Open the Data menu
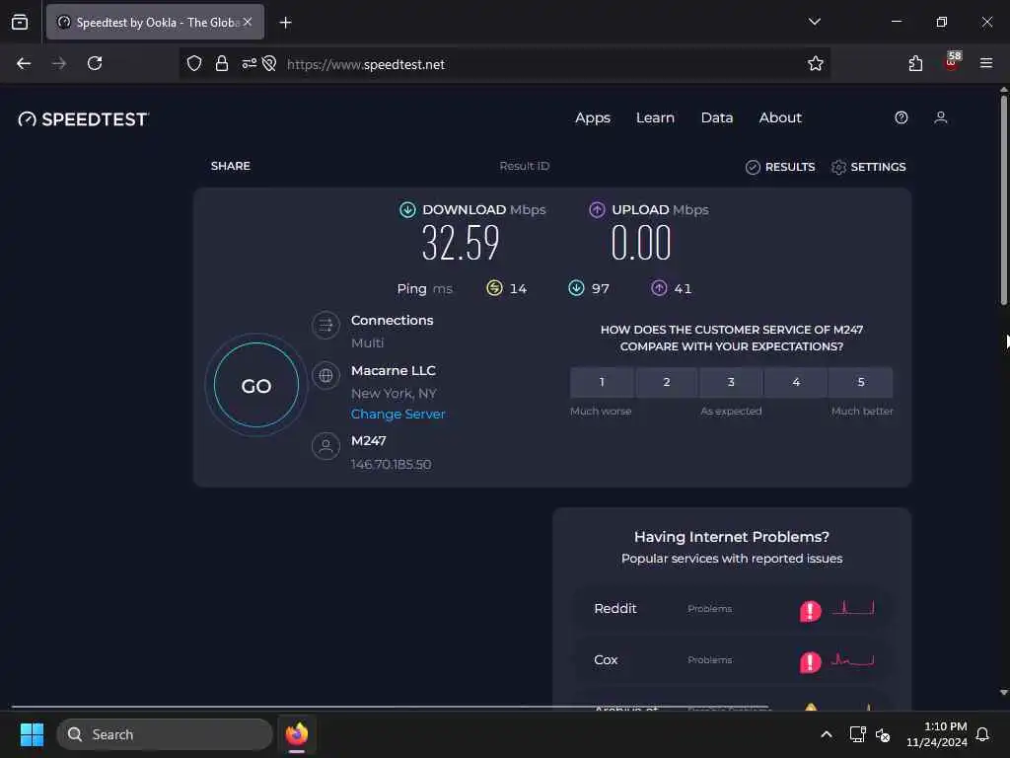1010x758 pixels. pyautogui.click(x=717, y=118)
